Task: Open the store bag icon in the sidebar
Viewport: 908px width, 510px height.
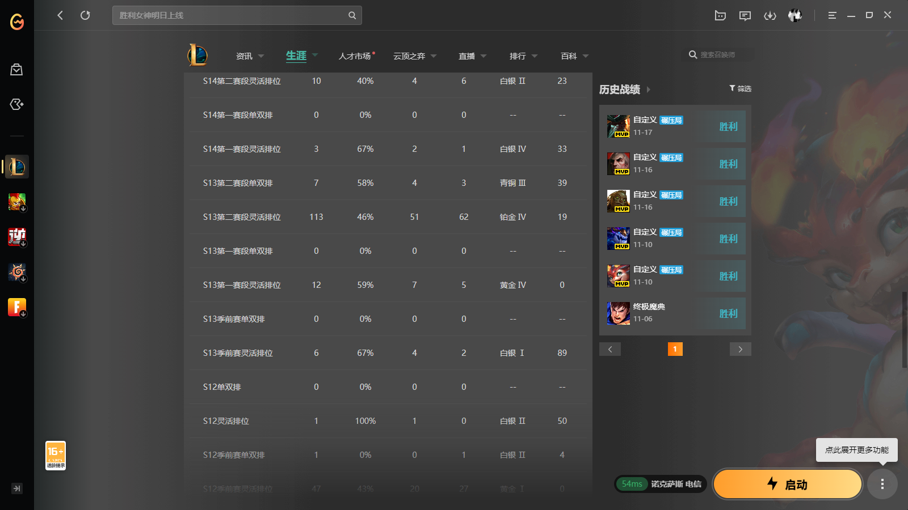Action: pos(16,70)
